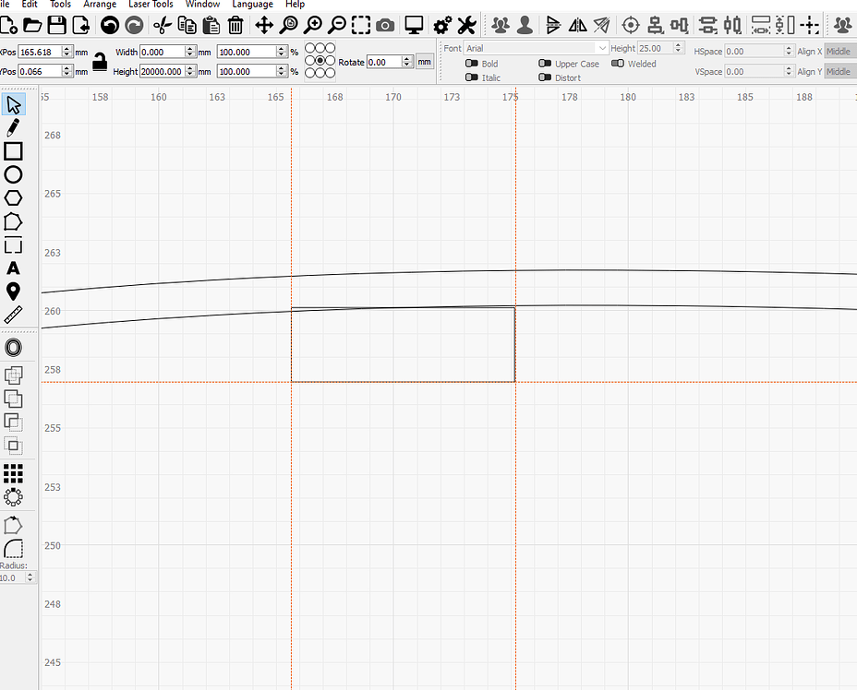
Task: Click the mm units button beside Rotate
Action: (424, 62)
